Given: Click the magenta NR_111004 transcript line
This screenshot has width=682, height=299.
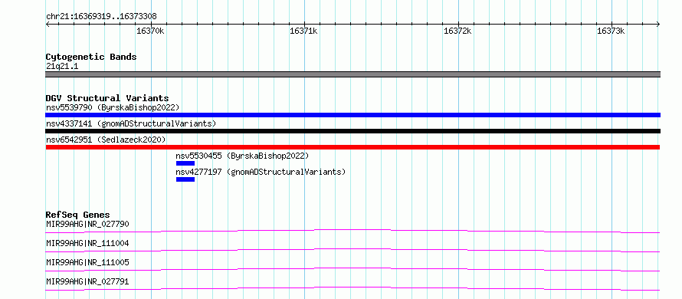Looking at the screenshot, I should coord(352,250).
